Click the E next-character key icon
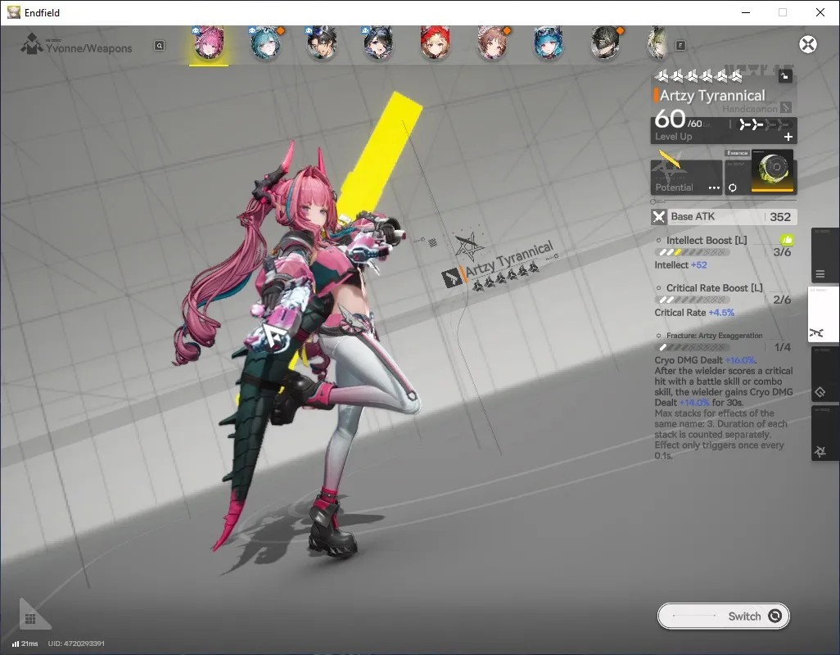This screenshot has height=655, width=840. tap(680, 46)
